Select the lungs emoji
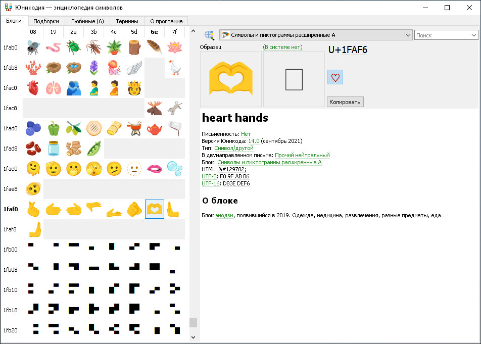481x344 pixels. point(54,88)
